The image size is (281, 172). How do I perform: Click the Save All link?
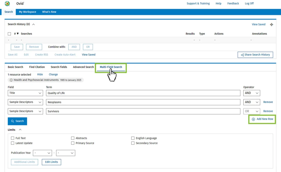coord(13,55)
